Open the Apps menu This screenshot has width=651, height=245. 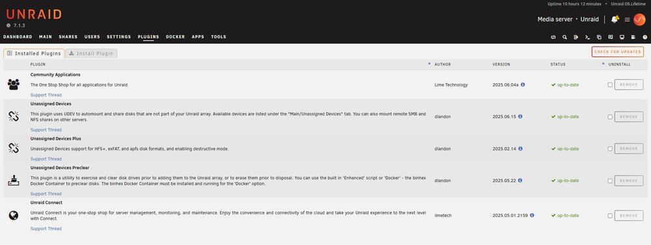(198, 37)
